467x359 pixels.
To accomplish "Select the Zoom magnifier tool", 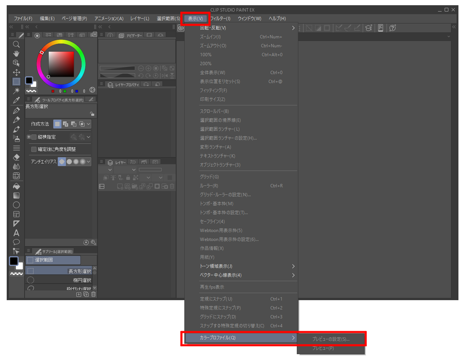I will (x=16, y=44).
